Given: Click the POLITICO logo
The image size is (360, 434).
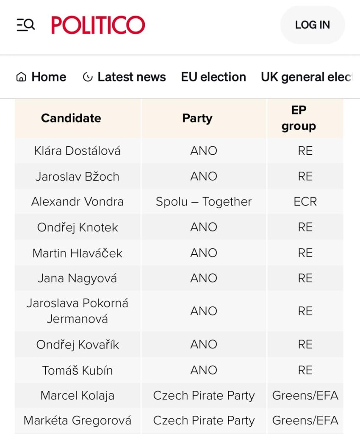Looking at the screenshot, I should point(98,25).
